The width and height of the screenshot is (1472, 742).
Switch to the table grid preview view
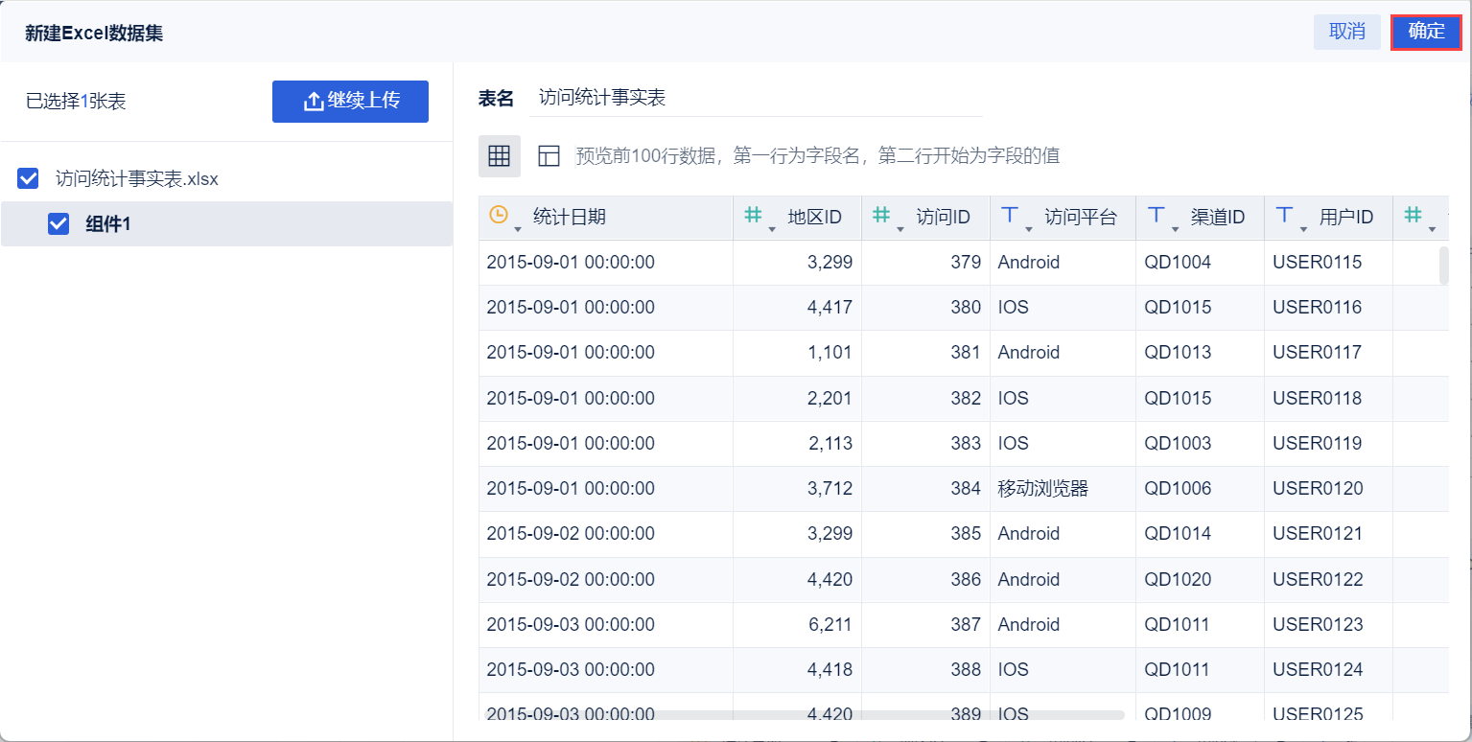click(499, 156)
